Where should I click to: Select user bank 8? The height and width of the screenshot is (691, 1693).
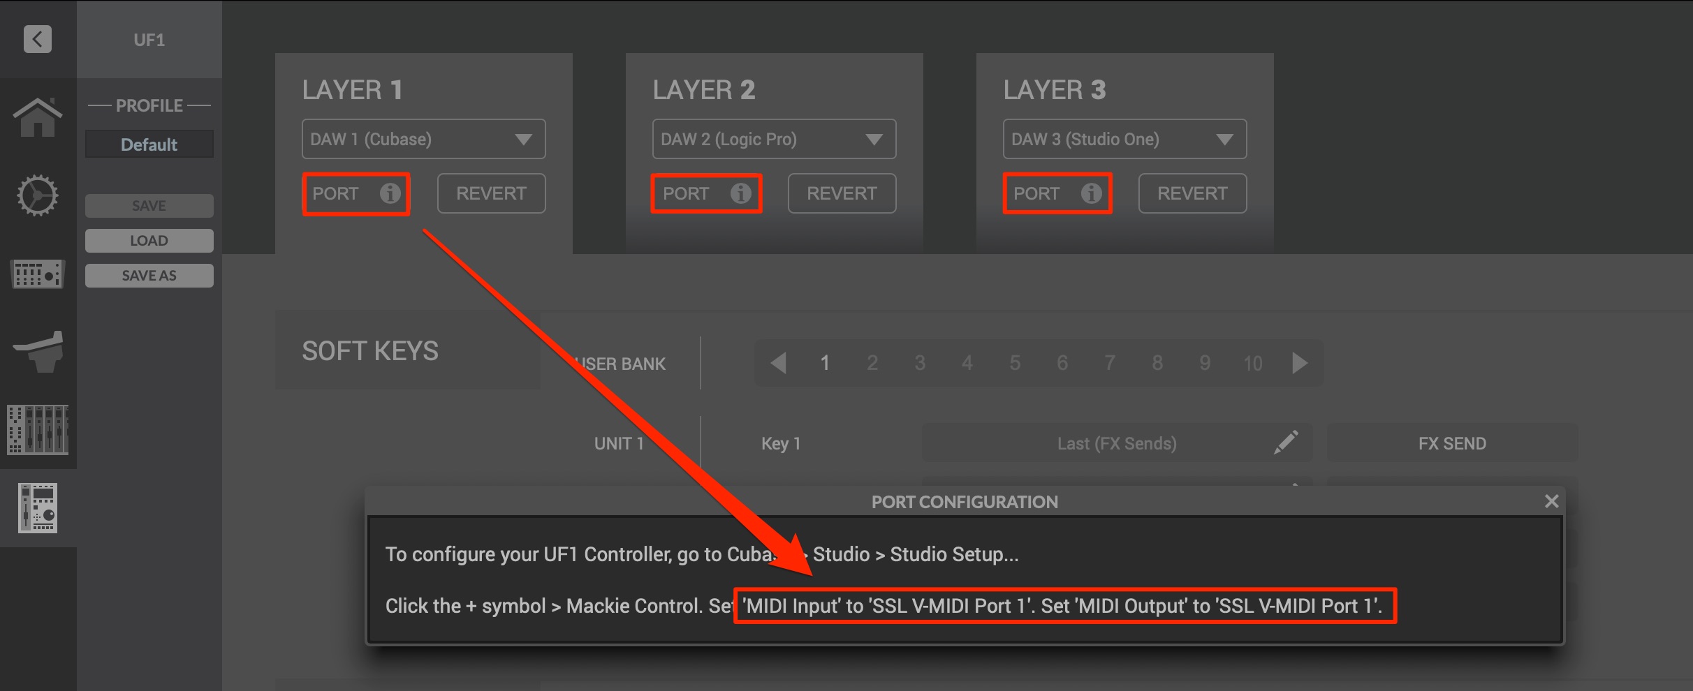(x=1157, y=363)
